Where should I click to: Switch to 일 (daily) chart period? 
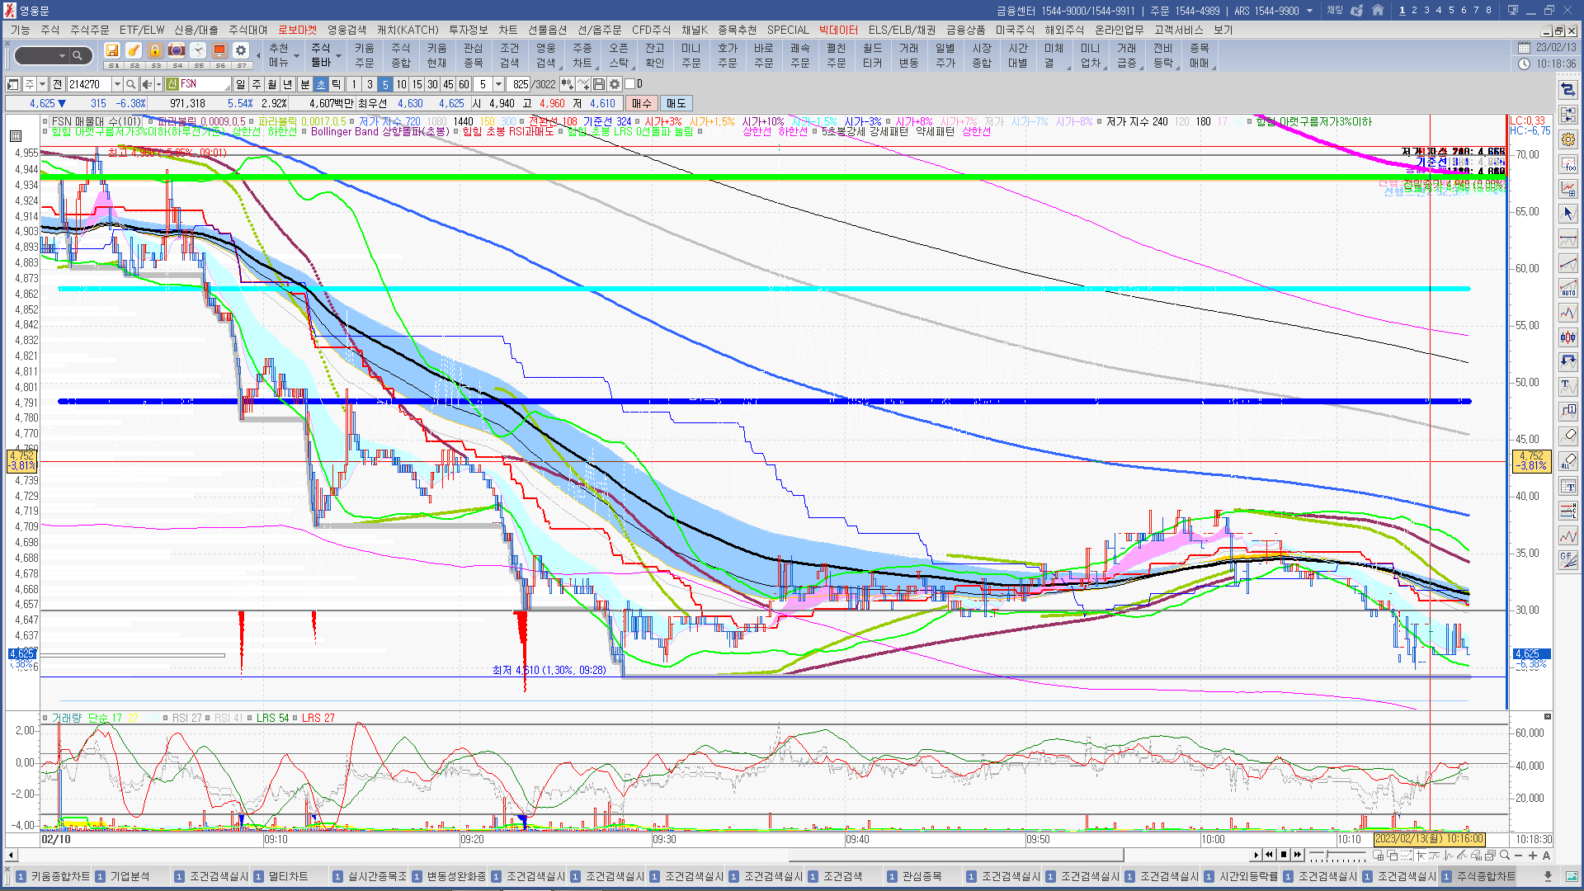pos(240,84)
